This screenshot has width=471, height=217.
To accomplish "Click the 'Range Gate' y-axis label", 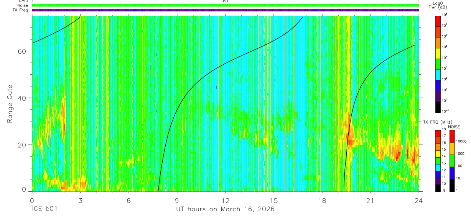I will tap(10, 104).
